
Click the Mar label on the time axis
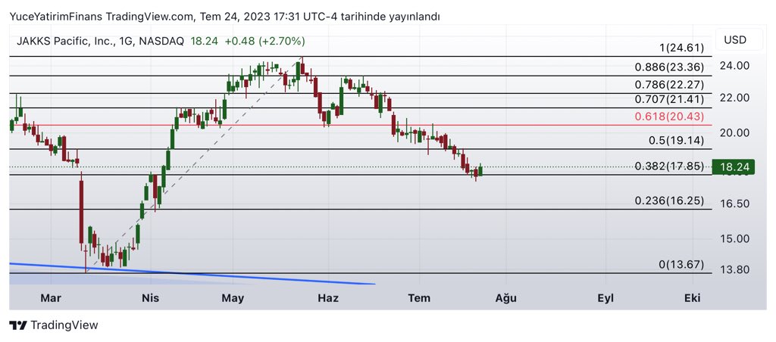point(51,298)
